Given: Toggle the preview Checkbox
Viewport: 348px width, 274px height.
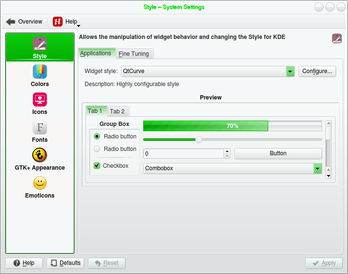Looking at the screenshot, I should (x=97, y=166).
